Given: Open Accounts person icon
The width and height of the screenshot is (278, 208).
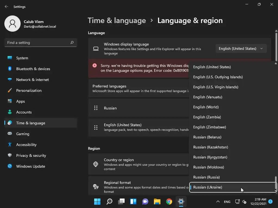Looking at the screenshot, I should [x=10, y=112].
